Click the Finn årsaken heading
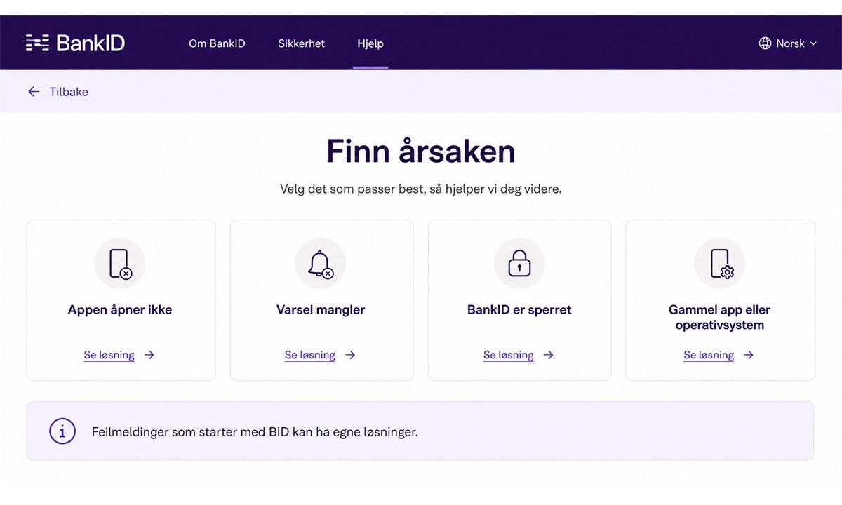The width and height of the screenshot is (842, 505). coord(421,151)
